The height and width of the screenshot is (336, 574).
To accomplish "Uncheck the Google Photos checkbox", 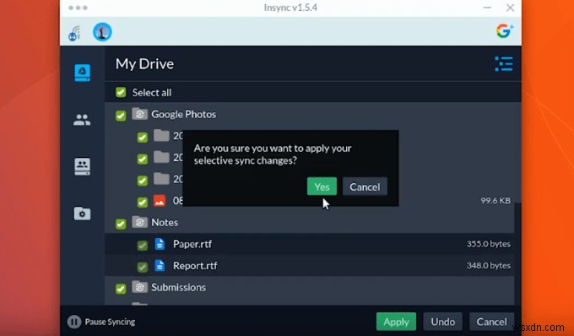I will pos(121,116).
